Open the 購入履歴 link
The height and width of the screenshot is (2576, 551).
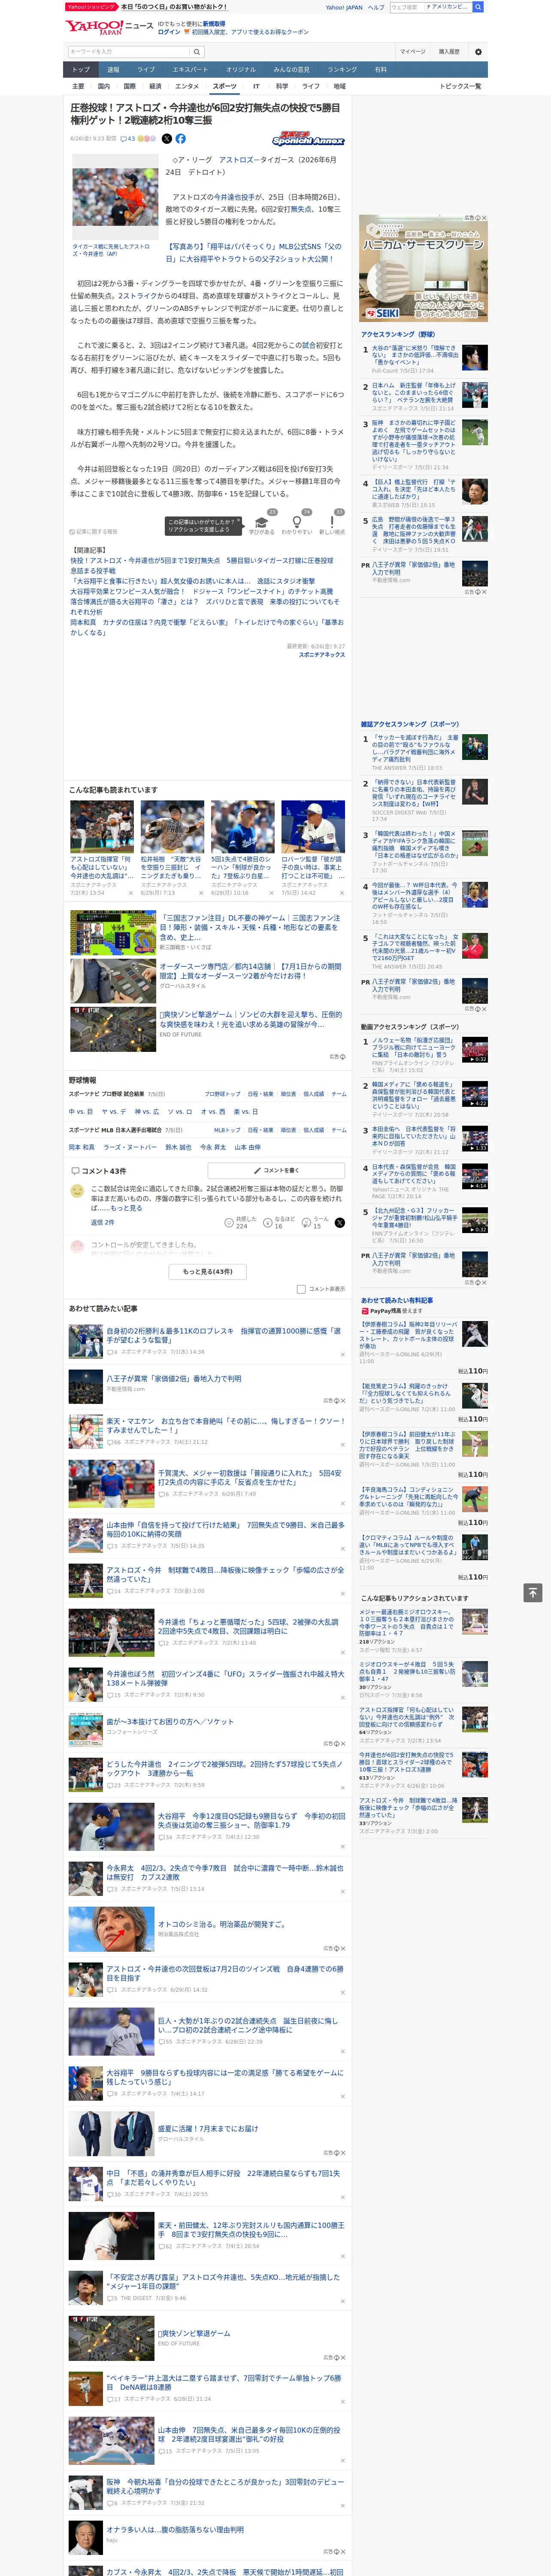point(449,52)
